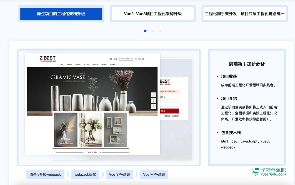Viewport: 295px width, 185px height.
Task: Click the flower series product thumbnail
Action: [91, 129]
